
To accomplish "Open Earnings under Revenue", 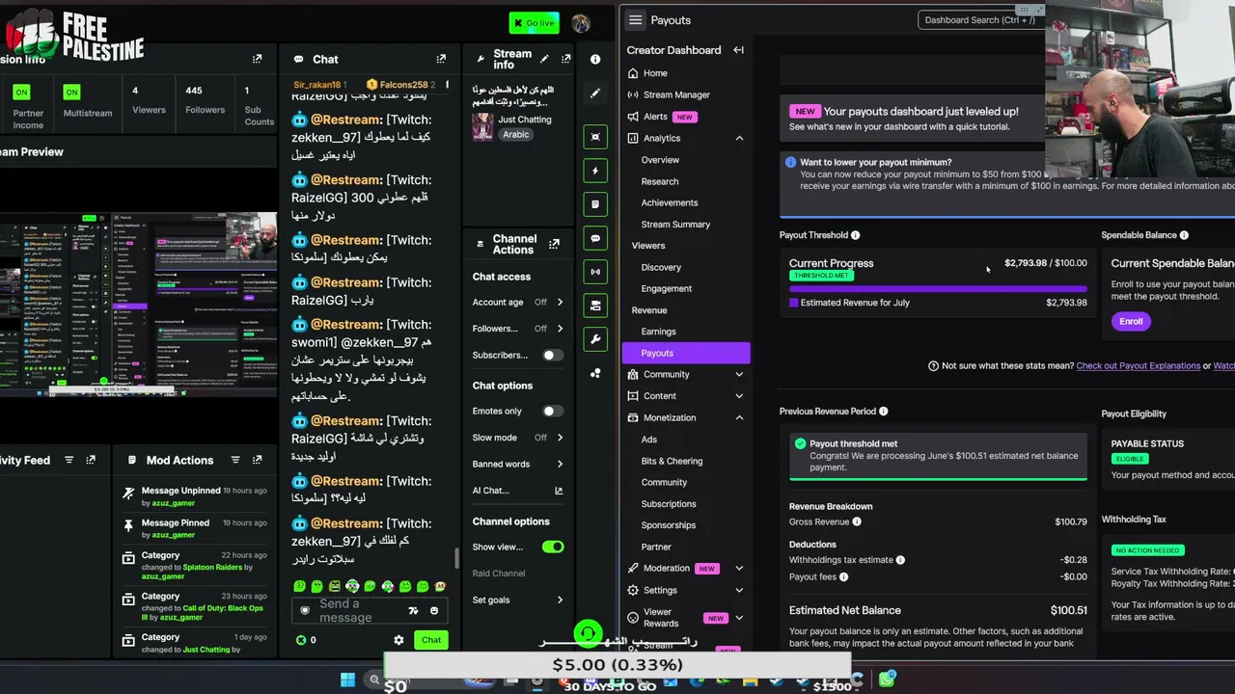I will [658, 332].
